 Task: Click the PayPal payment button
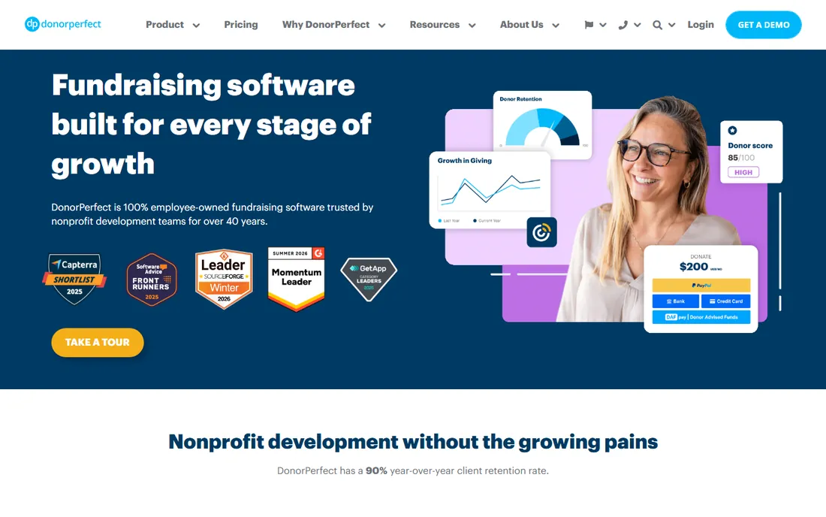coord(701,285)
